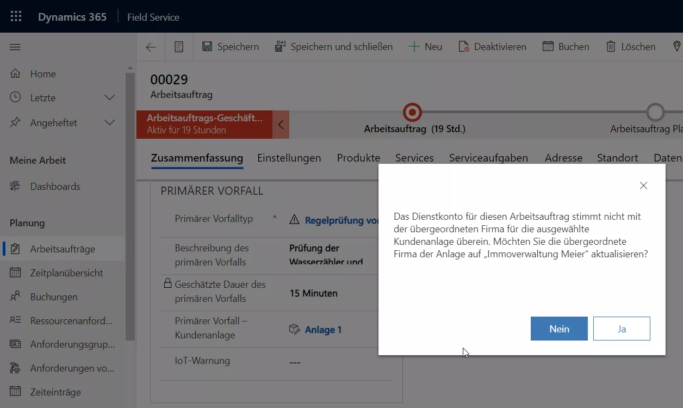The width and height of the screenshot is (683, 408).
Task: Click the Löschen trash icon
Action: pyautogui.click(x=611, y=47)
